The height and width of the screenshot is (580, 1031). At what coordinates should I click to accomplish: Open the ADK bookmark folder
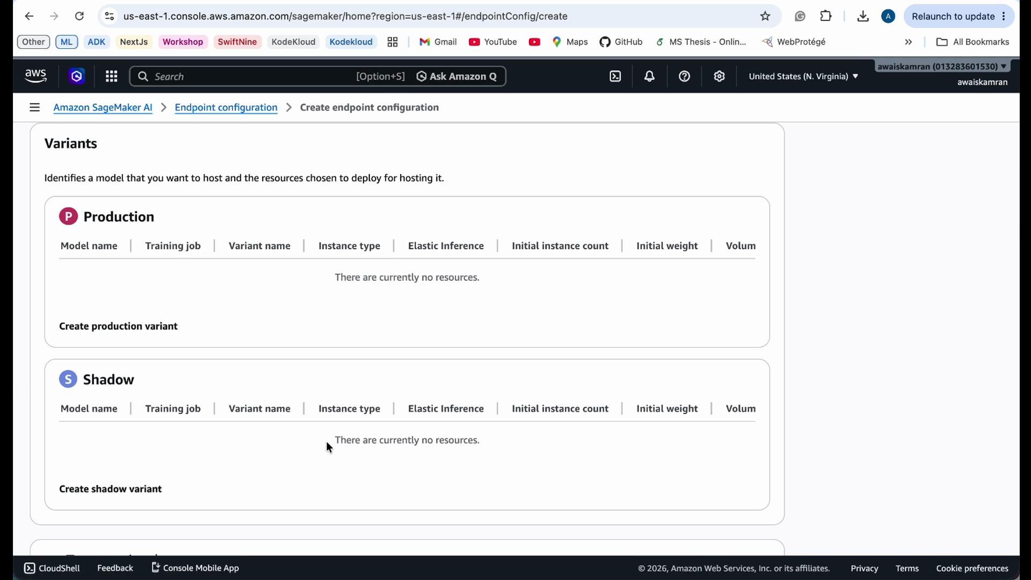[x=97, y=42]
